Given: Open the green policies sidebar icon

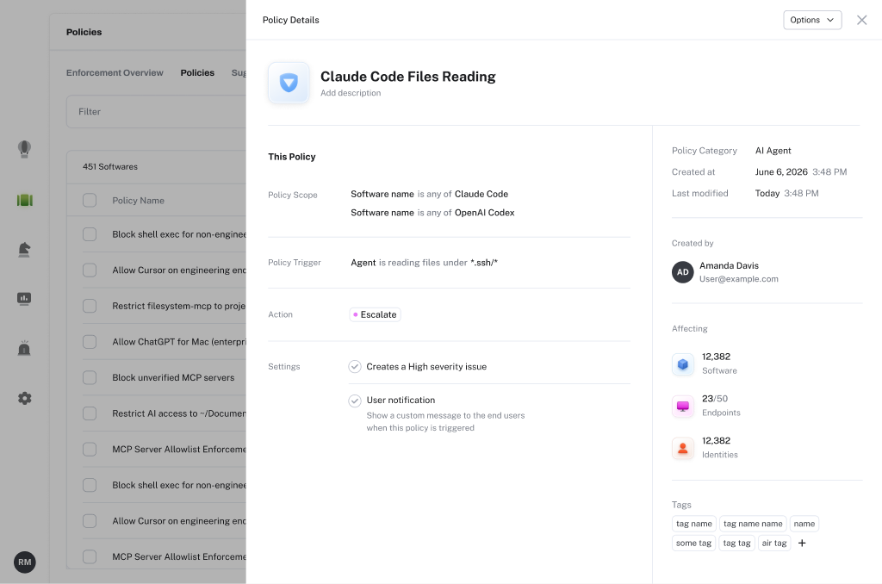Looking at the screenshot, I should pos(25,200).
